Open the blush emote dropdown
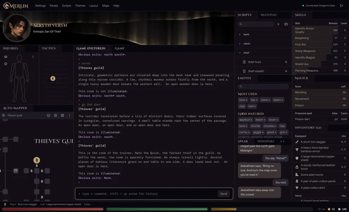Image resolution: width=349 pixels, height=212 pixels. pyautogui.click(x=273, y=120)
